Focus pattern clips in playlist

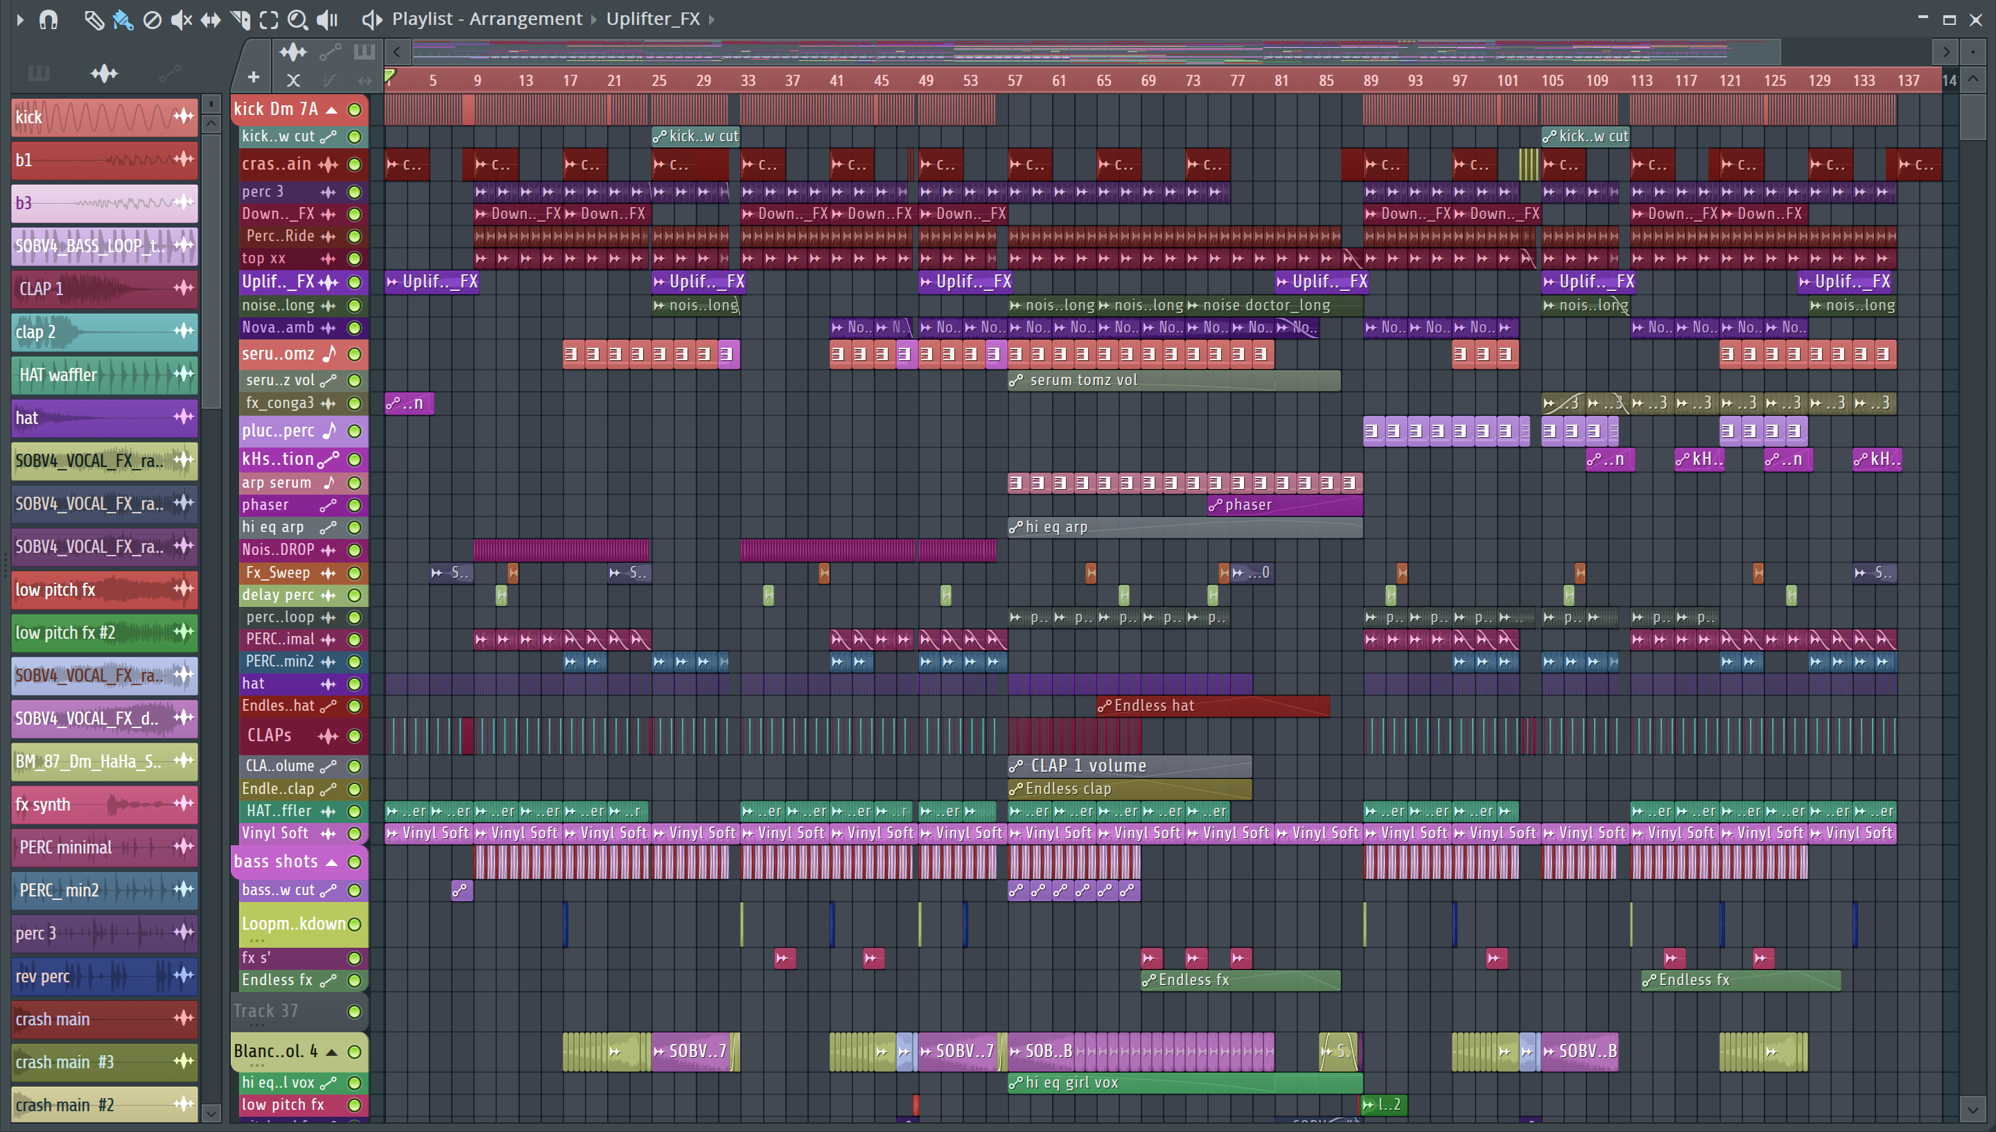[x=364, y=52]
